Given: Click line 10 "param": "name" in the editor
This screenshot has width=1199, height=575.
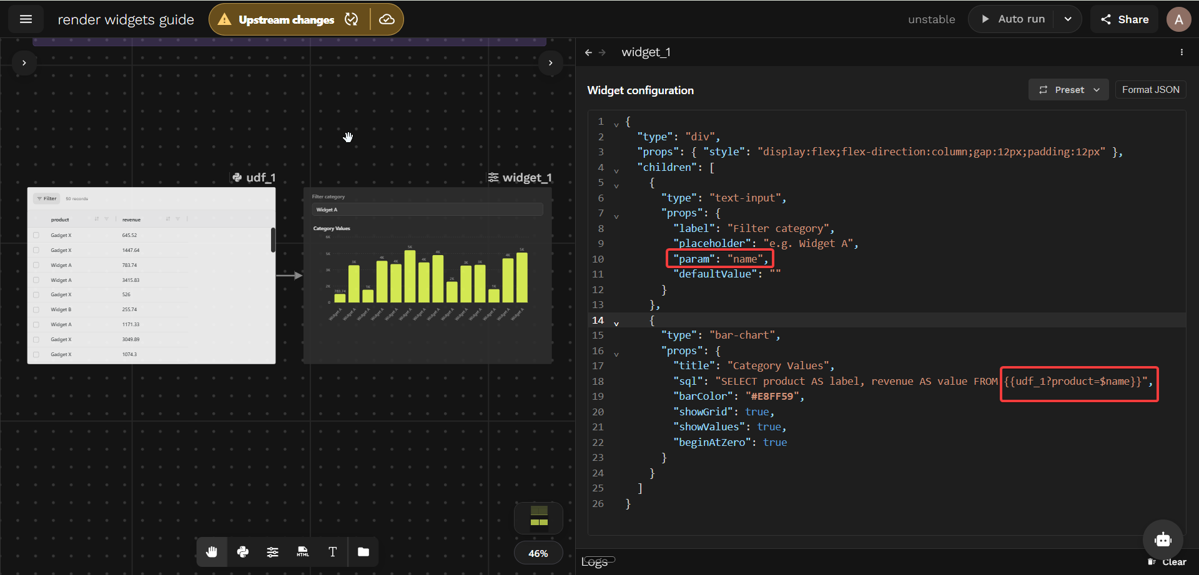Looking at the screenshot, I should click(721, 259).
